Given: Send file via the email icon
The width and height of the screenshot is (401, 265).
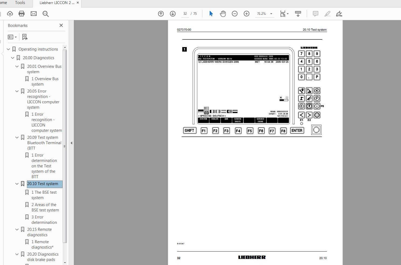Looking at the screenshot, I should coord(33,13).
